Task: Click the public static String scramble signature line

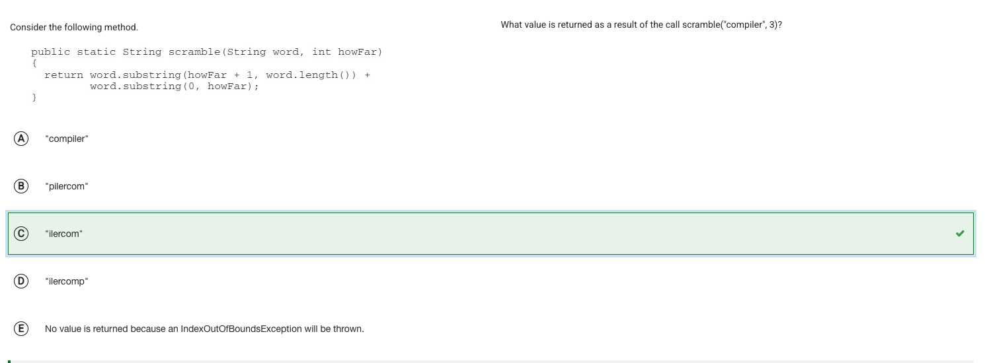Action: point(206,51)
